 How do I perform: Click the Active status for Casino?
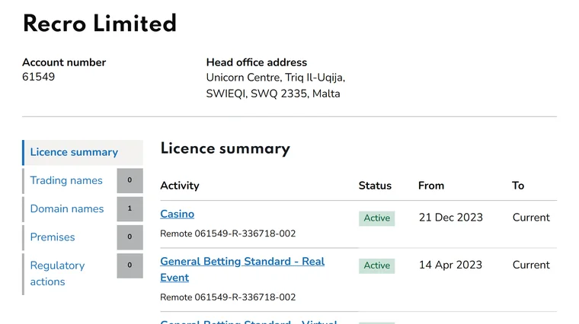pyautogui.click(x=376, y=218)
